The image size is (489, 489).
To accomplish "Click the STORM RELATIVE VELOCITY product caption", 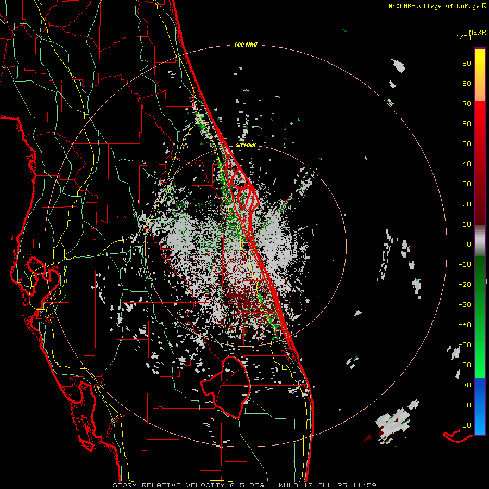I will [x=168, y=485].
